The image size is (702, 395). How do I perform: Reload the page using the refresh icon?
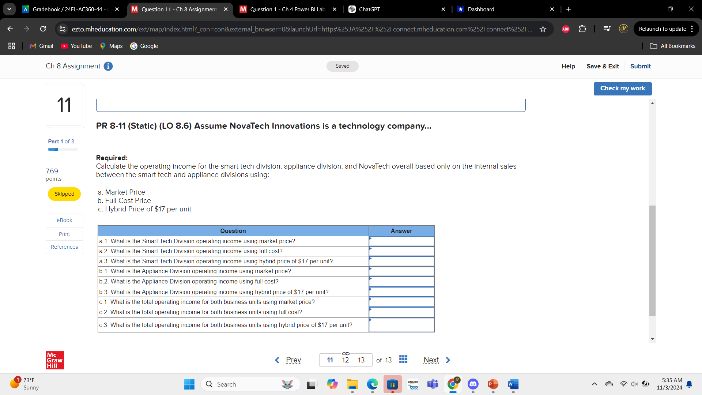[43, 29]
